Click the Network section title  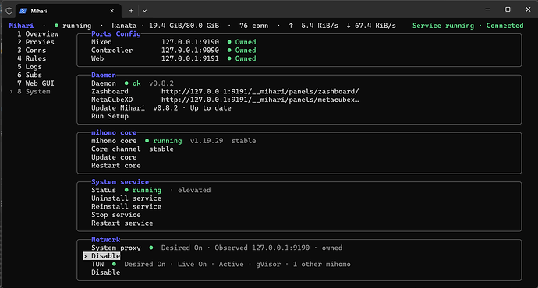(x=106, y=240)
